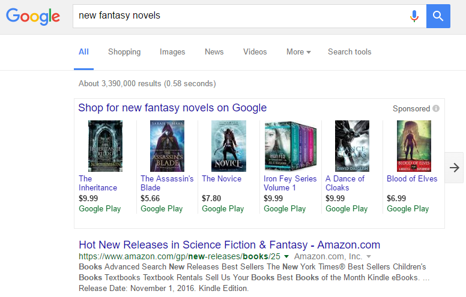The image size is (466, 297).
Task: Switch to the Images tab
Action: (172, 52)
